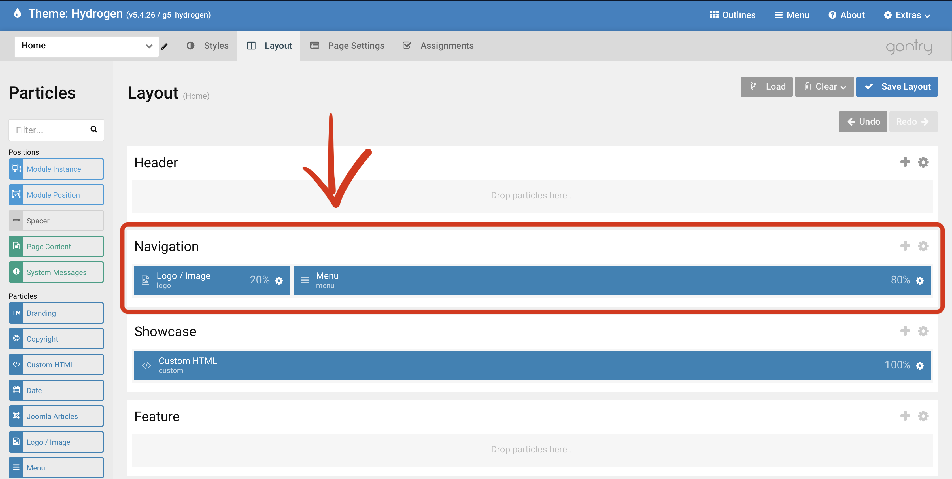Click the Spacer label in sidebar

[38, 221]
